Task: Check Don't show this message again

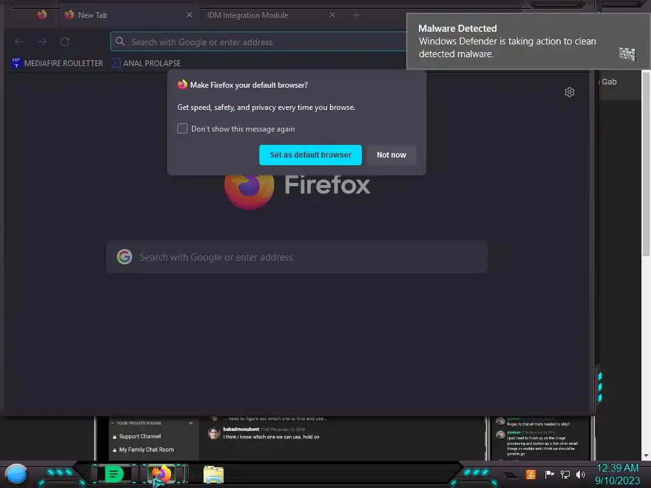Action: (182, 128)
